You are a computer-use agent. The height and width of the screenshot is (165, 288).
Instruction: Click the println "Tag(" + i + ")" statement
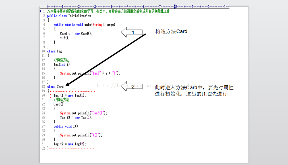tap(90, 73)
